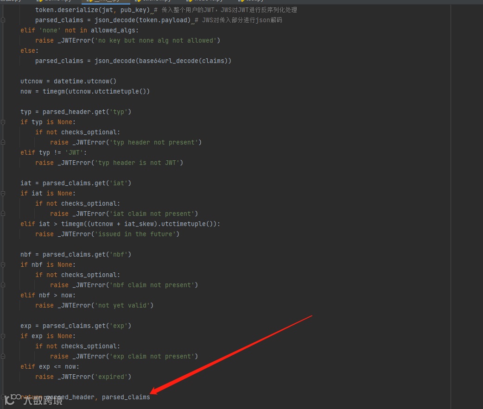The image size is (483, 409).
Task: Click the line "elif 'none' not in allowed_algs:"
Action: click(x=79, y=30)
